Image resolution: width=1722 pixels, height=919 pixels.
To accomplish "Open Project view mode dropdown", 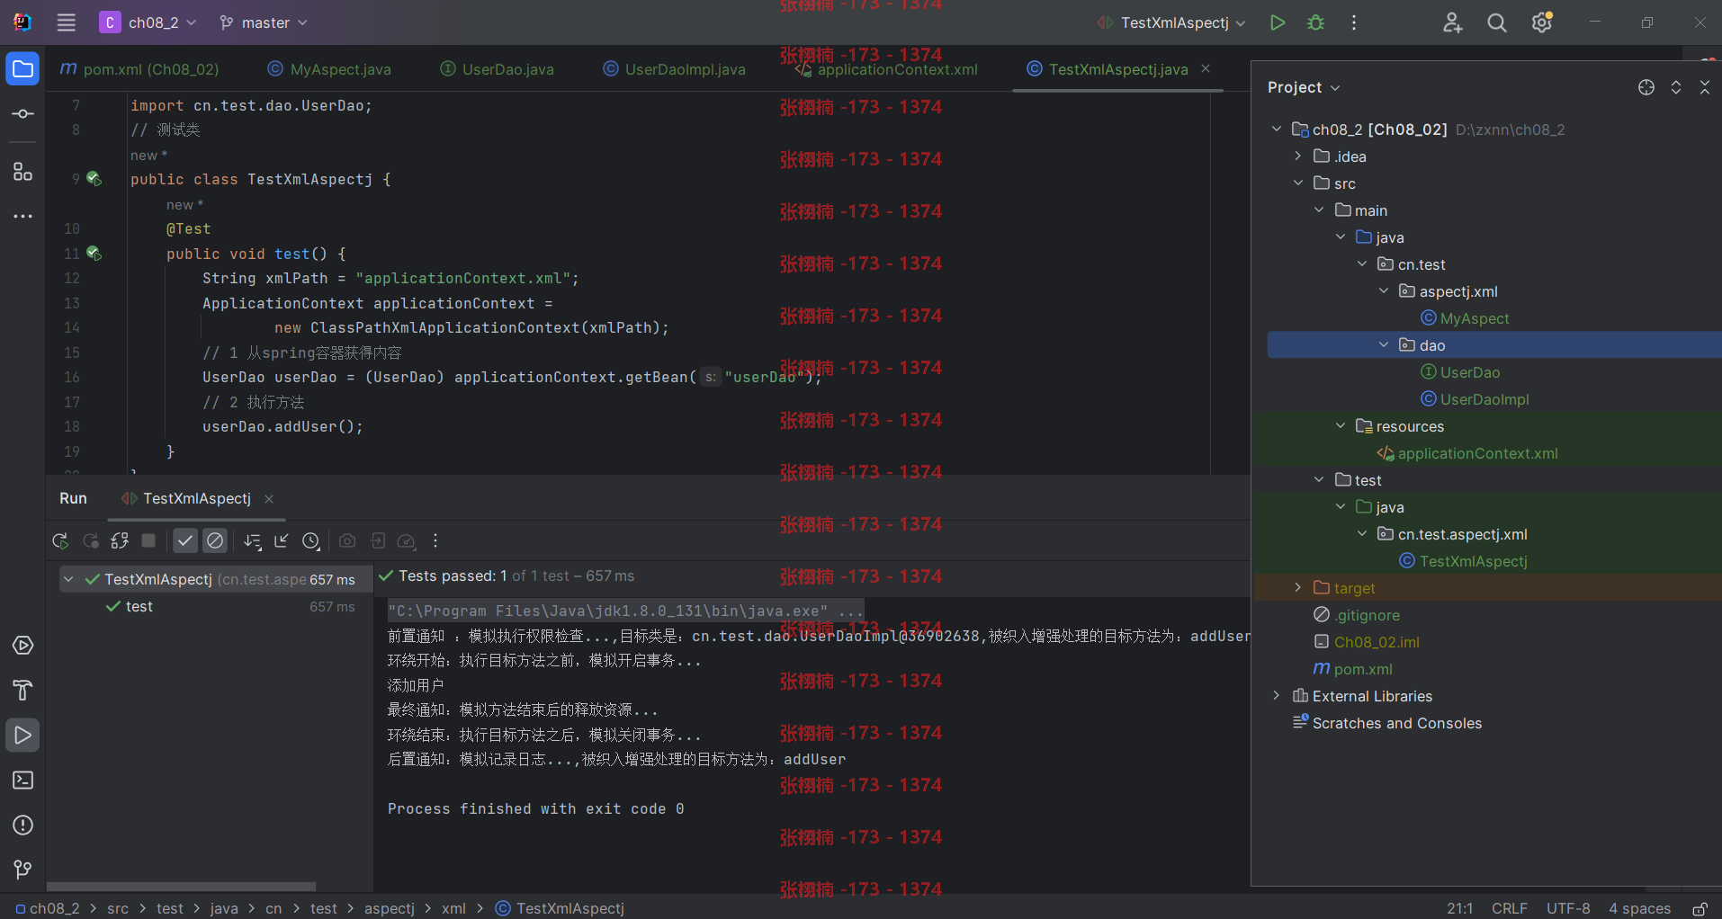I will coord(1304,87).
